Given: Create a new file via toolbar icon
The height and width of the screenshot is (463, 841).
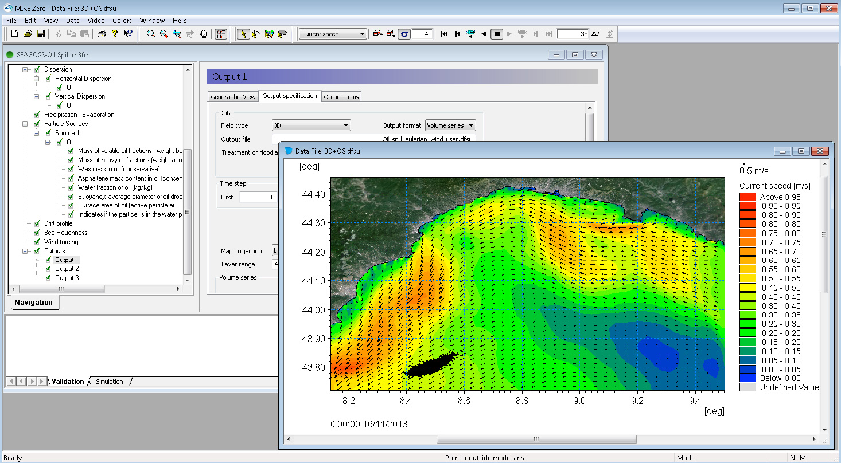Looking at the screenshot, I should 15,34.
